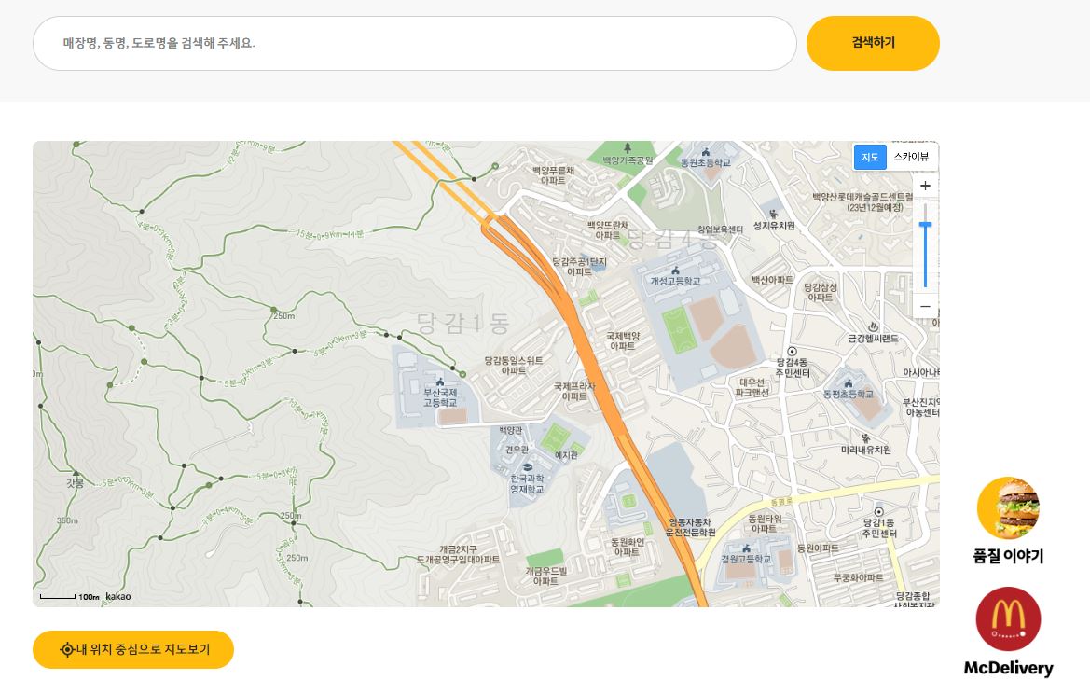Screen dimensions: 1090x694
Task: Click 백양푸른채 아파트 label
Action: click(x=553, y=175)
